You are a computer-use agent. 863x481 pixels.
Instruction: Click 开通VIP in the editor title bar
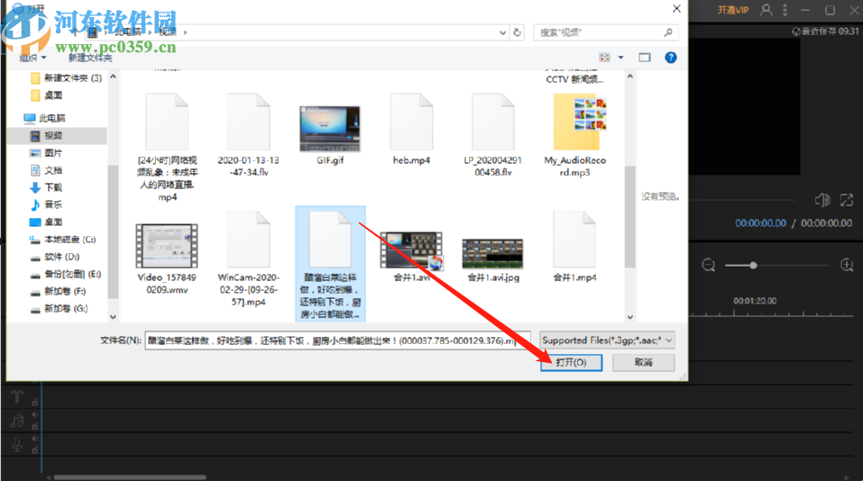click(733, 10)
